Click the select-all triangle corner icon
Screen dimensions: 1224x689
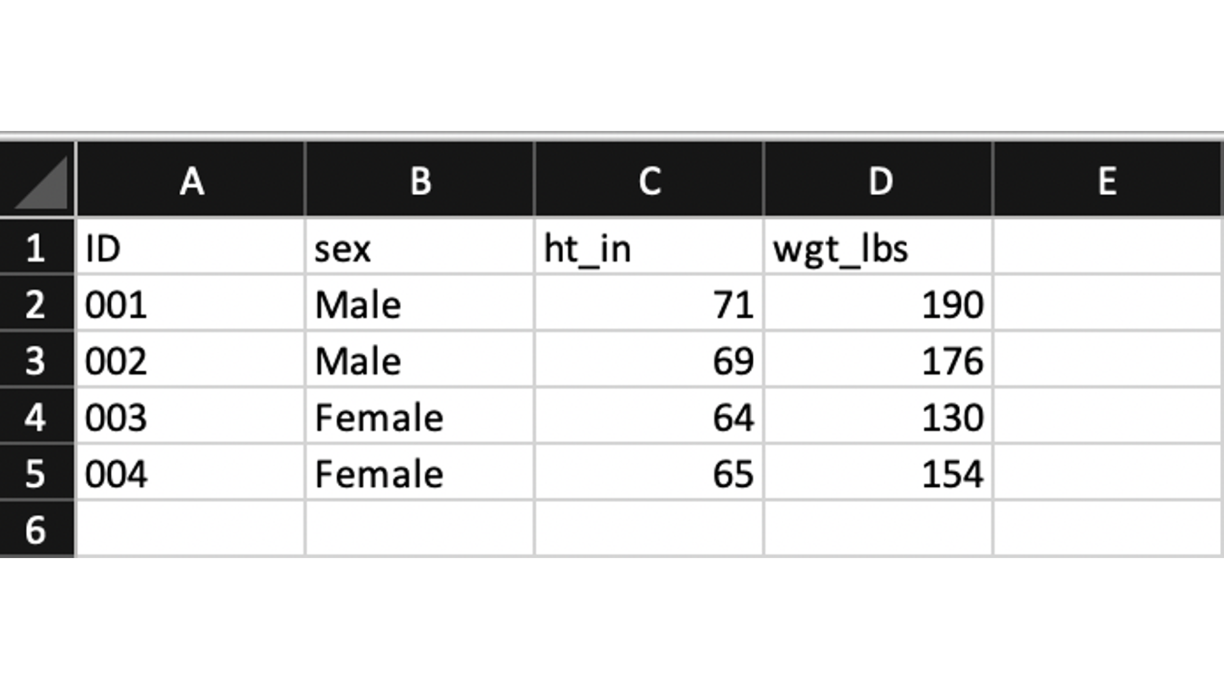coord(41,182)
